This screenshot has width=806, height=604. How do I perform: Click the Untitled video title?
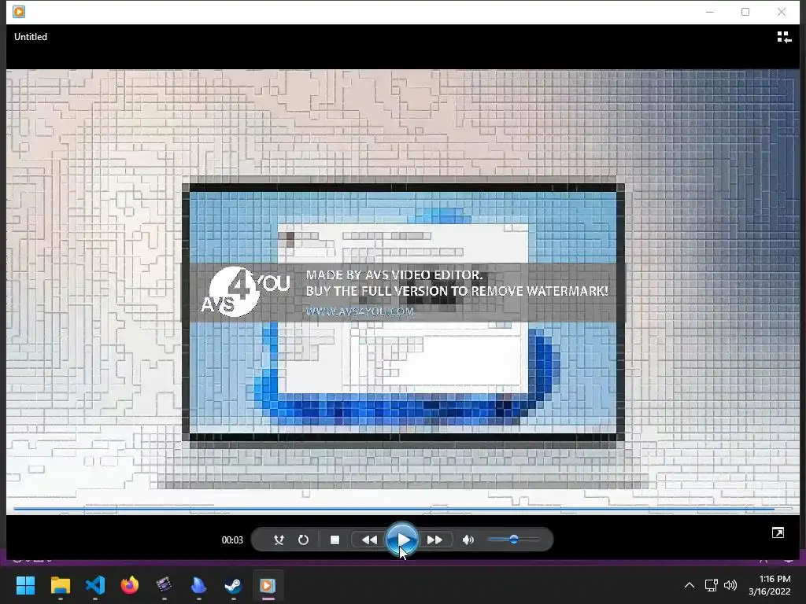click(31, 37)
